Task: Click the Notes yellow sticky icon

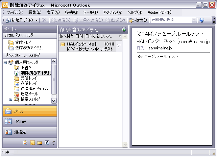Action: click(32, 143)
